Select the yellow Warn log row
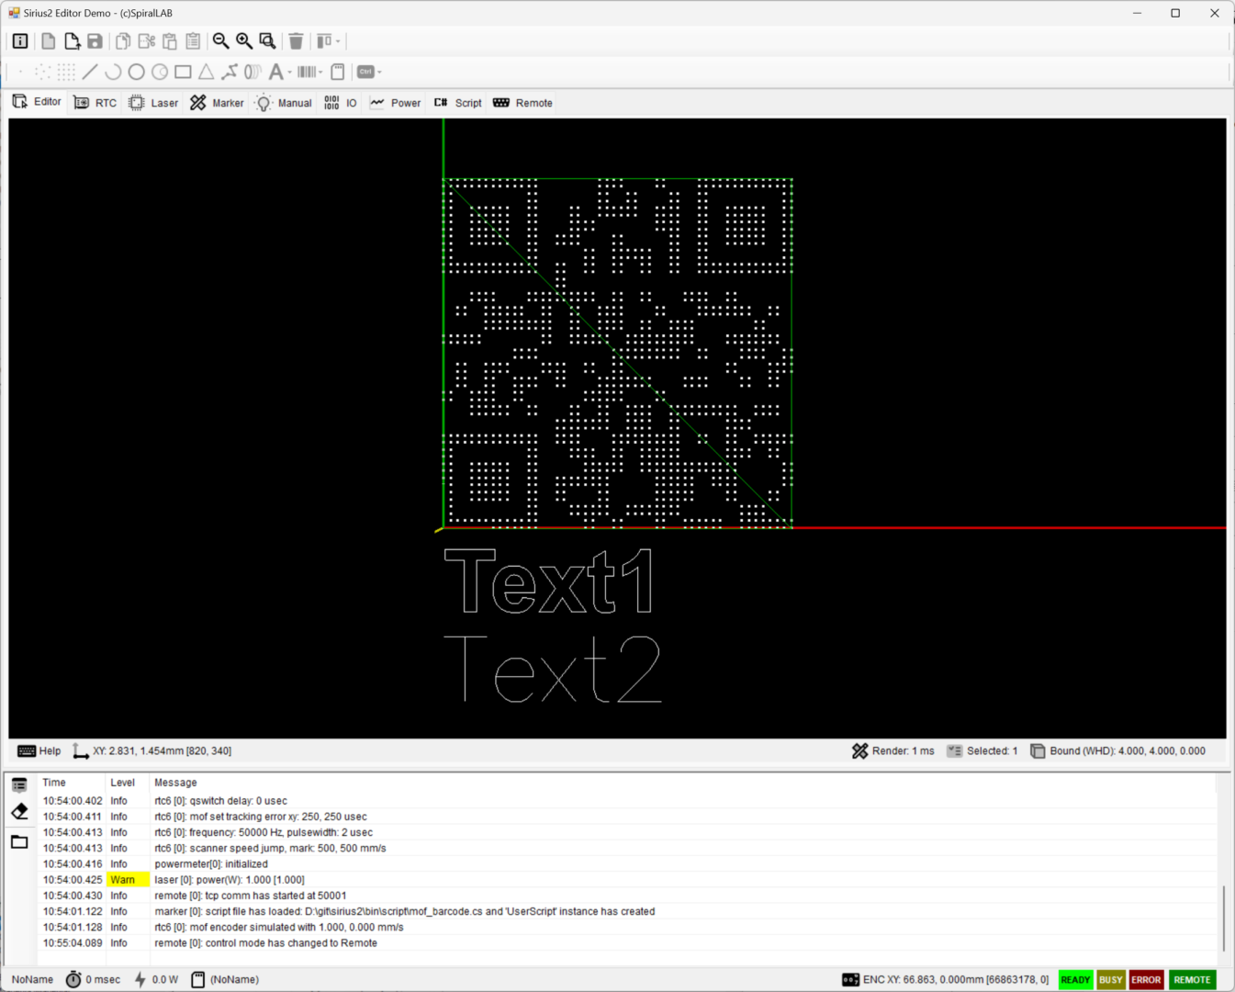1235x992 pixels. [x=628, y=880]
